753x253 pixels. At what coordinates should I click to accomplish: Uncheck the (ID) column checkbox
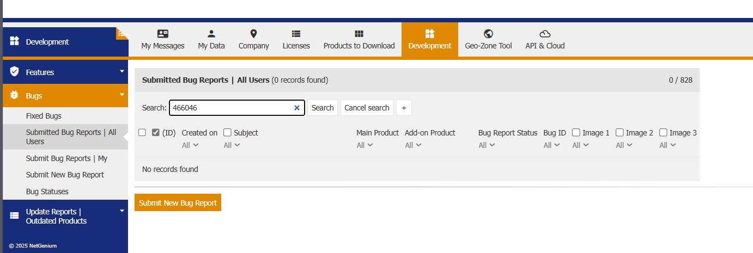click(156, 132)
